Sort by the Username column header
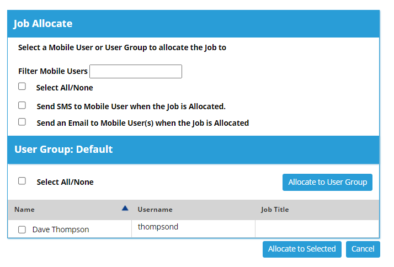This screenshot has width=394, height=267. pyautogui.click(x=155, y=210)
